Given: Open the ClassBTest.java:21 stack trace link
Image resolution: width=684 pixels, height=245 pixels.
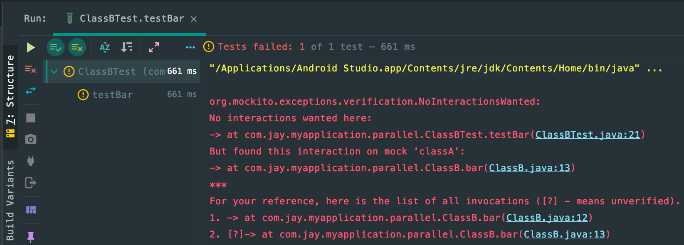Looking at the screenshot, I should 588,135.
